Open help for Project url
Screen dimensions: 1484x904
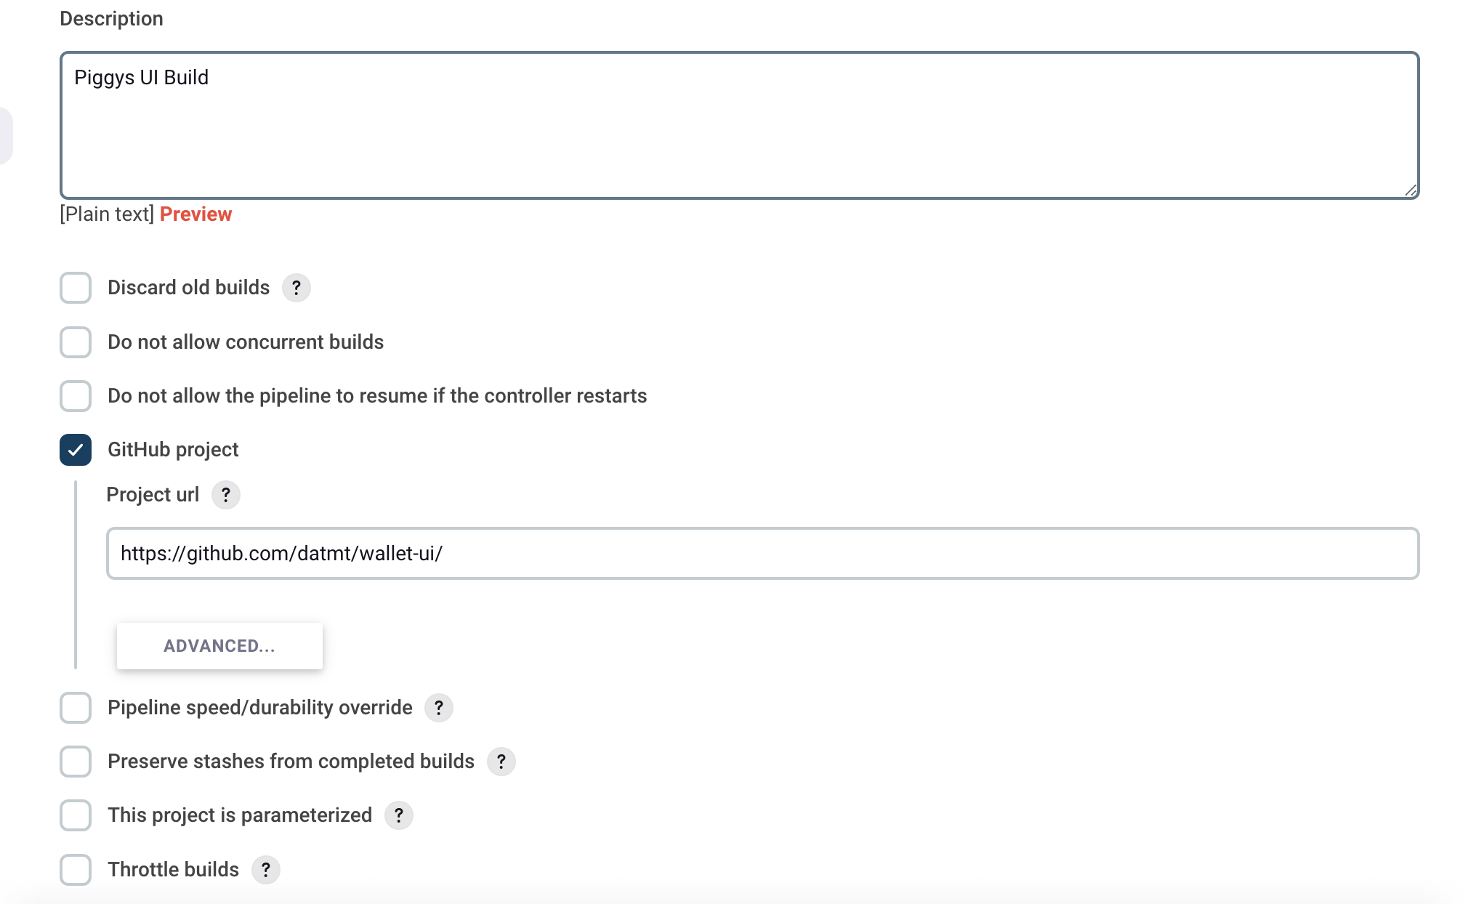[x=226, y=495]
